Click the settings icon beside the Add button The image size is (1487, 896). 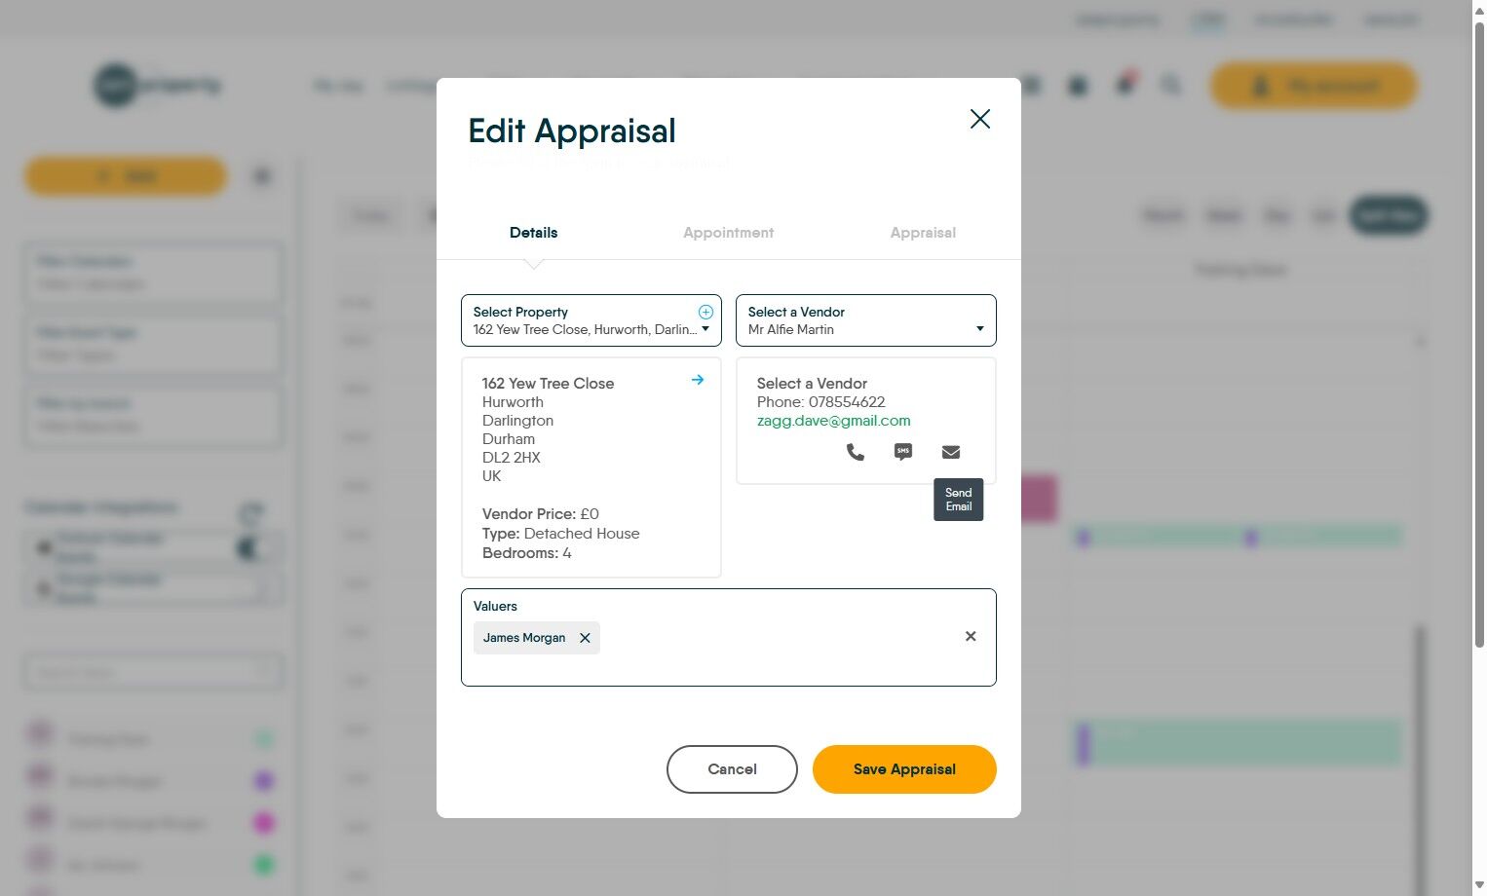261,175
